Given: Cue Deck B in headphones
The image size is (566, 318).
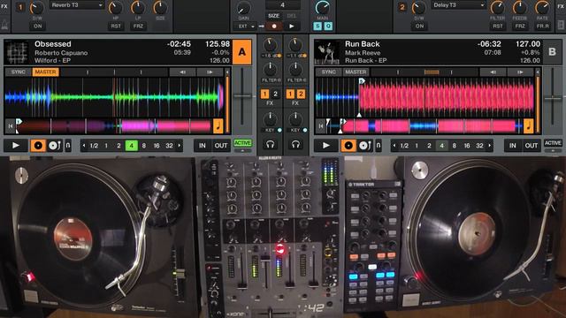Looking at the screenshot, I should [x=295, y=145].
